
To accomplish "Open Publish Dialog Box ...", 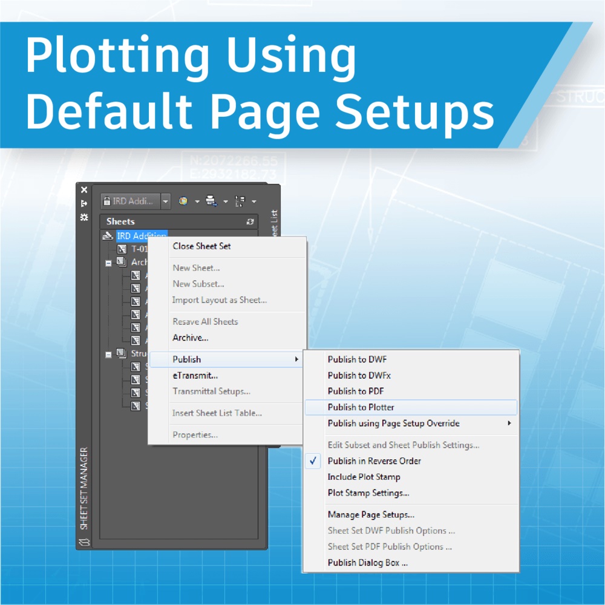I will (368, 563).
